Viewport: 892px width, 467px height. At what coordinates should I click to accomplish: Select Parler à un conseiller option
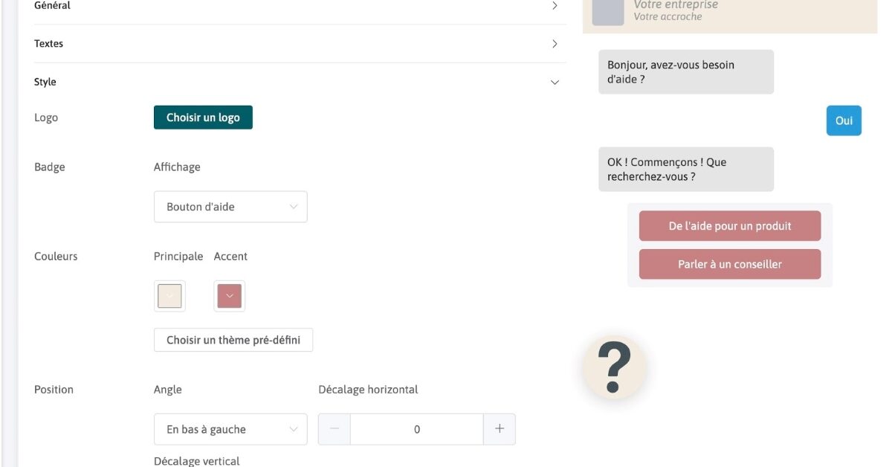coord(730,264)
